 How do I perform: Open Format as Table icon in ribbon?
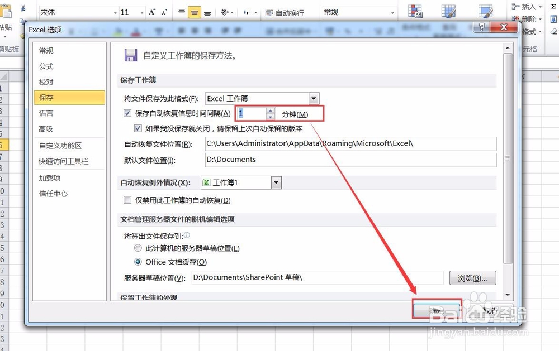coord(448,11)
